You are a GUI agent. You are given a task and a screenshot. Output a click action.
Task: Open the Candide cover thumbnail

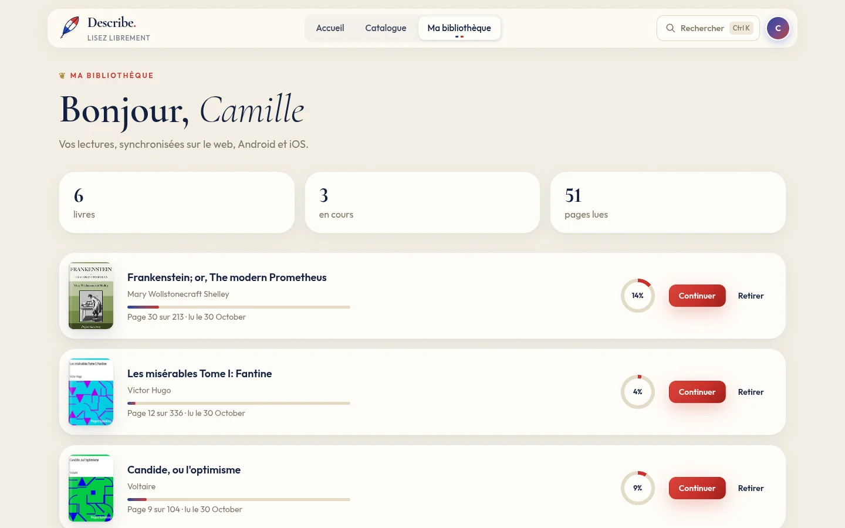tap(91, 488)
